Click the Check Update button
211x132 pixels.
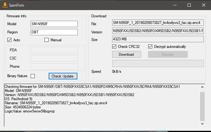coord(63,76)
